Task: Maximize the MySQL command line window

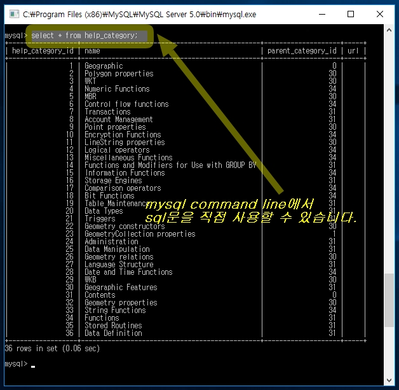Action: point(351,13)
